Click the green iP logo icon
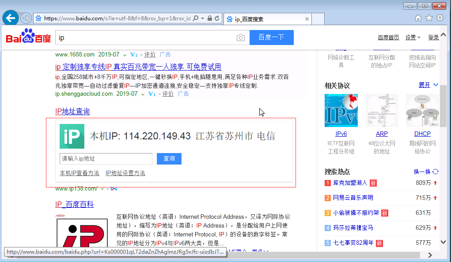Screen dimensions: 451x262 pos(72,136)
